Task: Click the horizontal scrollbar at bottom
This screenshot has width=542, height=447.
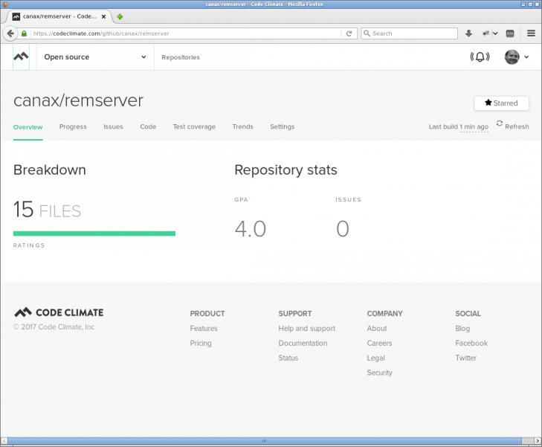Action: tap(265, 441)
